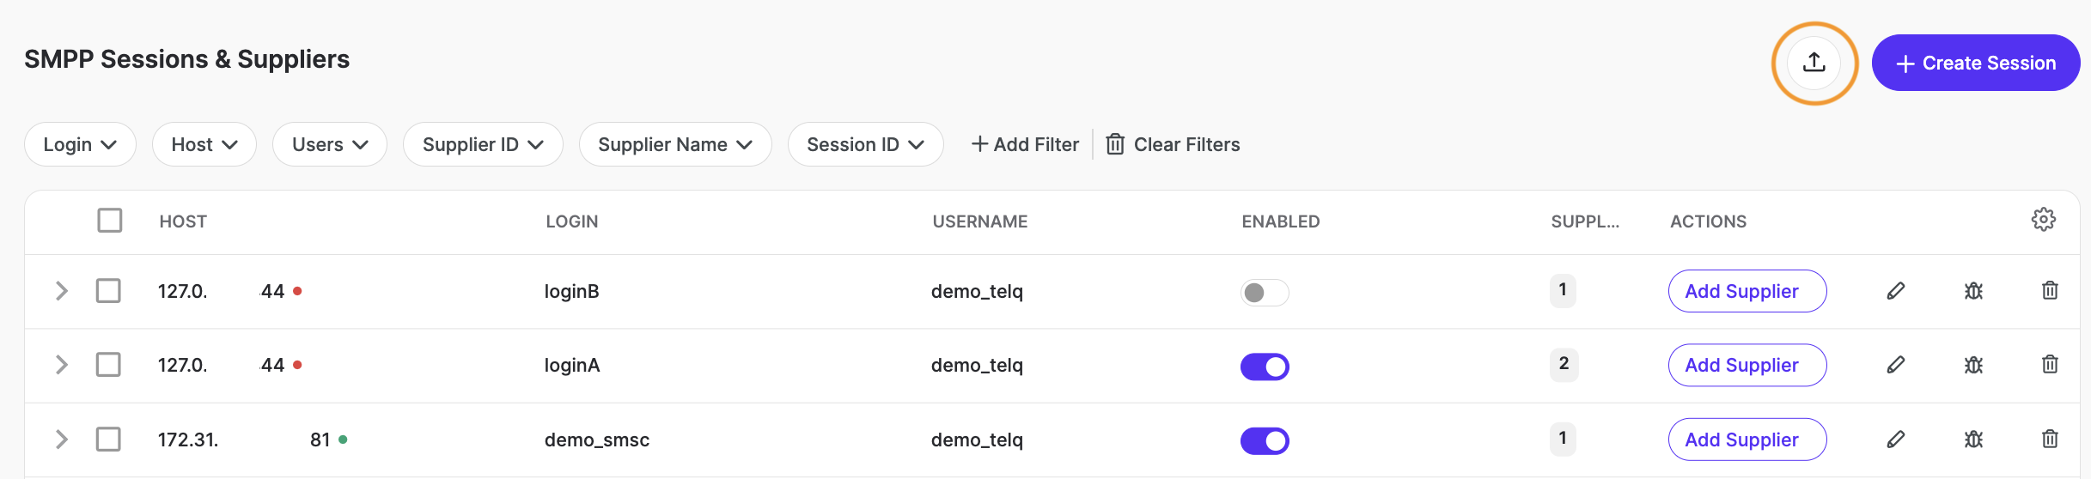Delete the loginB session via trash icon
The width and height of the screenshot is (2091, 479).
[x=2050, y=291]
